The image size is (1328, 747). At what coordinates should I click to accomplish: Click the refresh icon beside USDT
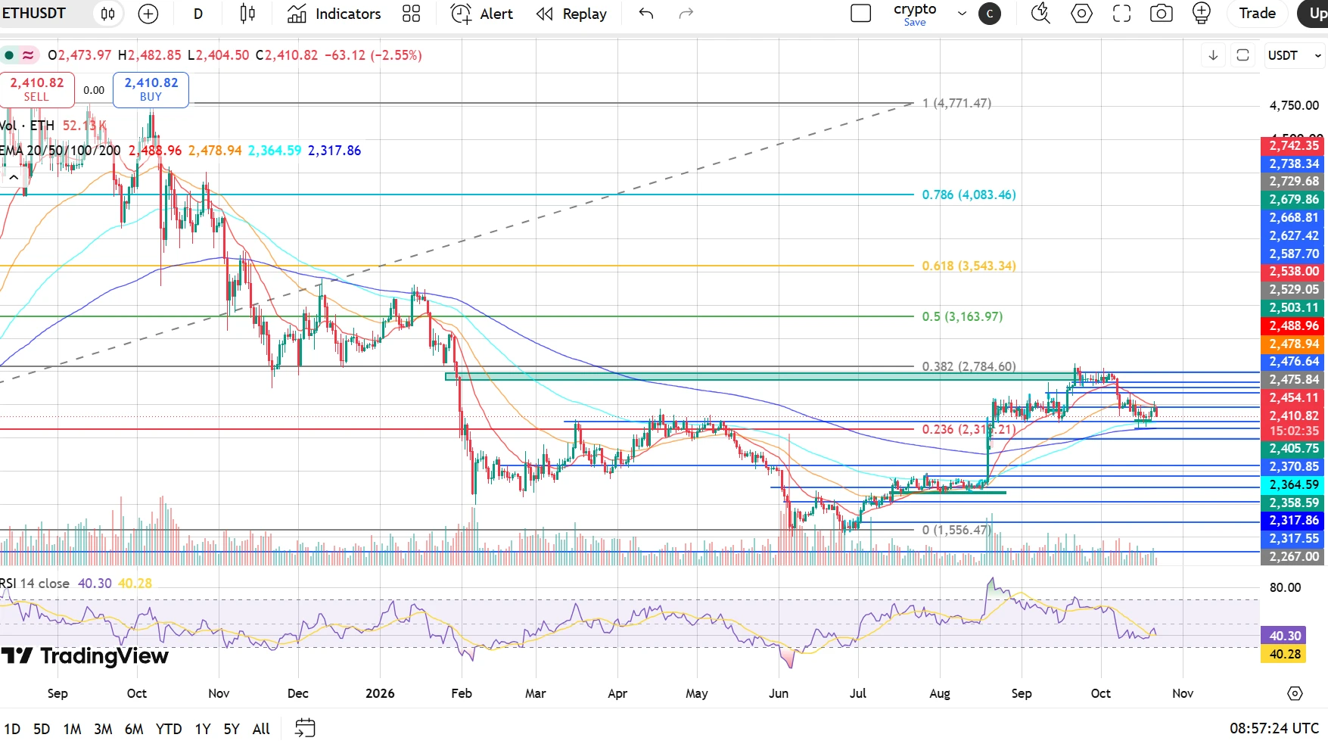(x=1242, y=55)
